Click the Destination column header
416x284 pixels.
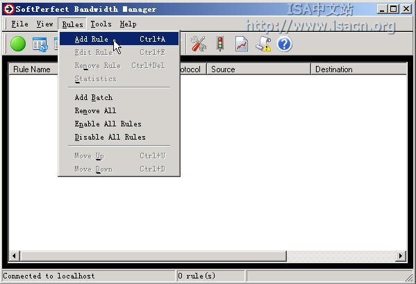point(358,69)
